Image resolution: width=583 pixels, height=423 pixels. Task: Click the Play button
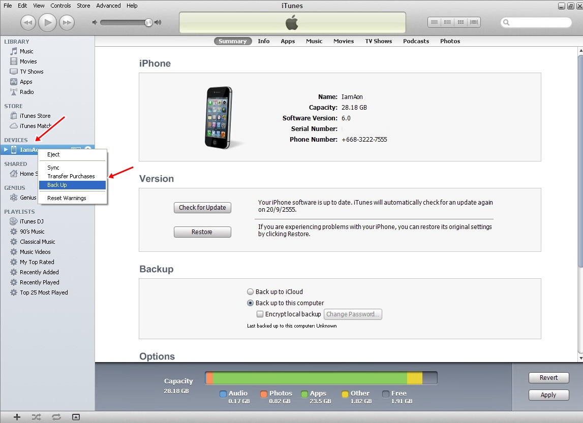pos(48,22)
